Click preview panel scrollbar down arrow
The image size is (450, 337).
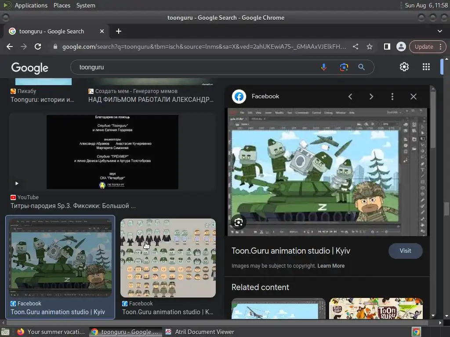tap(433, 315)
